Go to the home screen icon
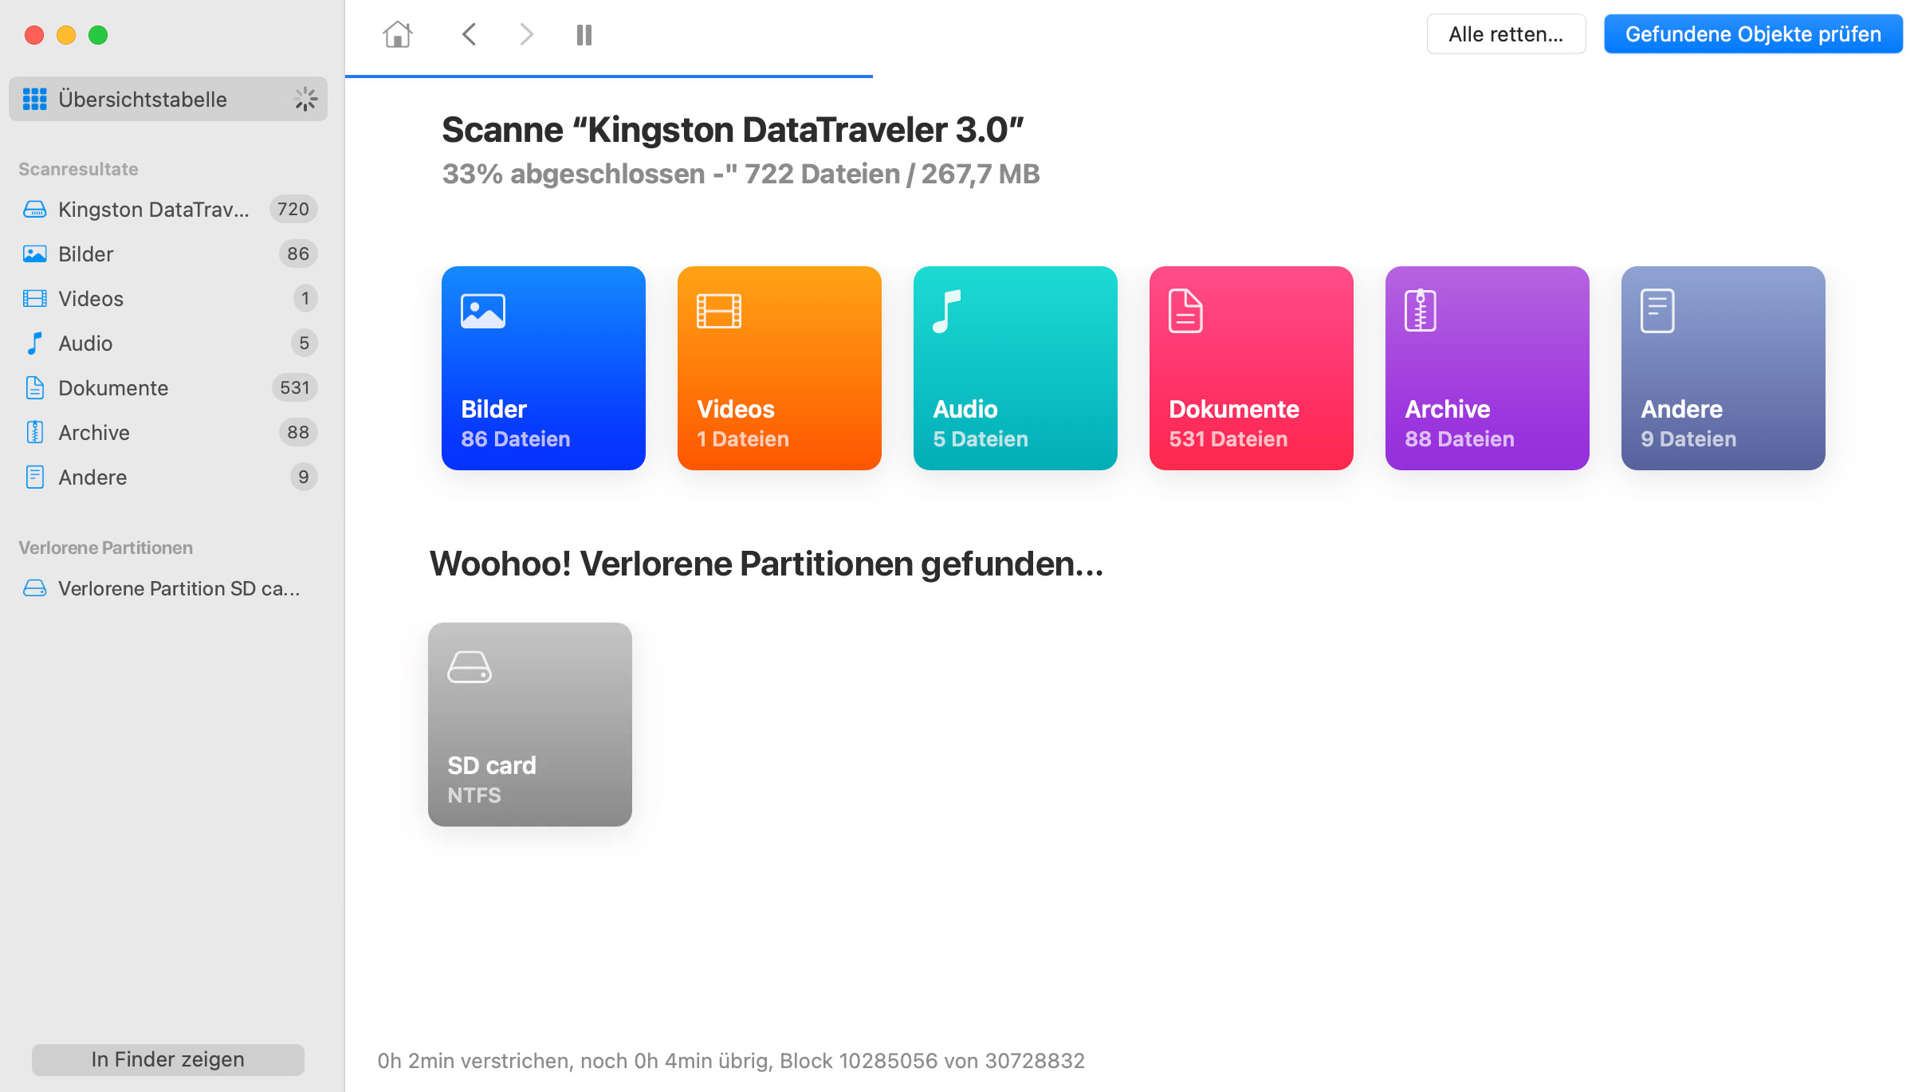The width and height of the screenshot is (1918, 1092). pos(397,34)
